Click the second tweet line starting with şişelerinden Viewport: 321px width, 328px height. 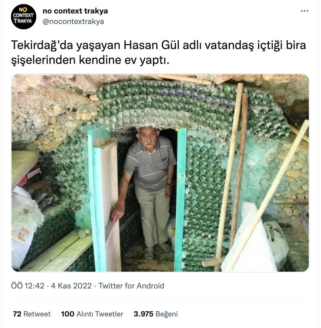click(x=90, y=60)
